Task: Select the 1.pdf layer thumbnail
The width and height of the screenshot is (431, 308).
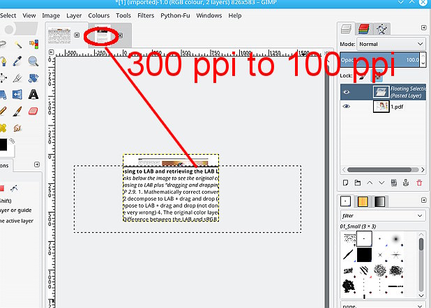Action: [381, 107]
